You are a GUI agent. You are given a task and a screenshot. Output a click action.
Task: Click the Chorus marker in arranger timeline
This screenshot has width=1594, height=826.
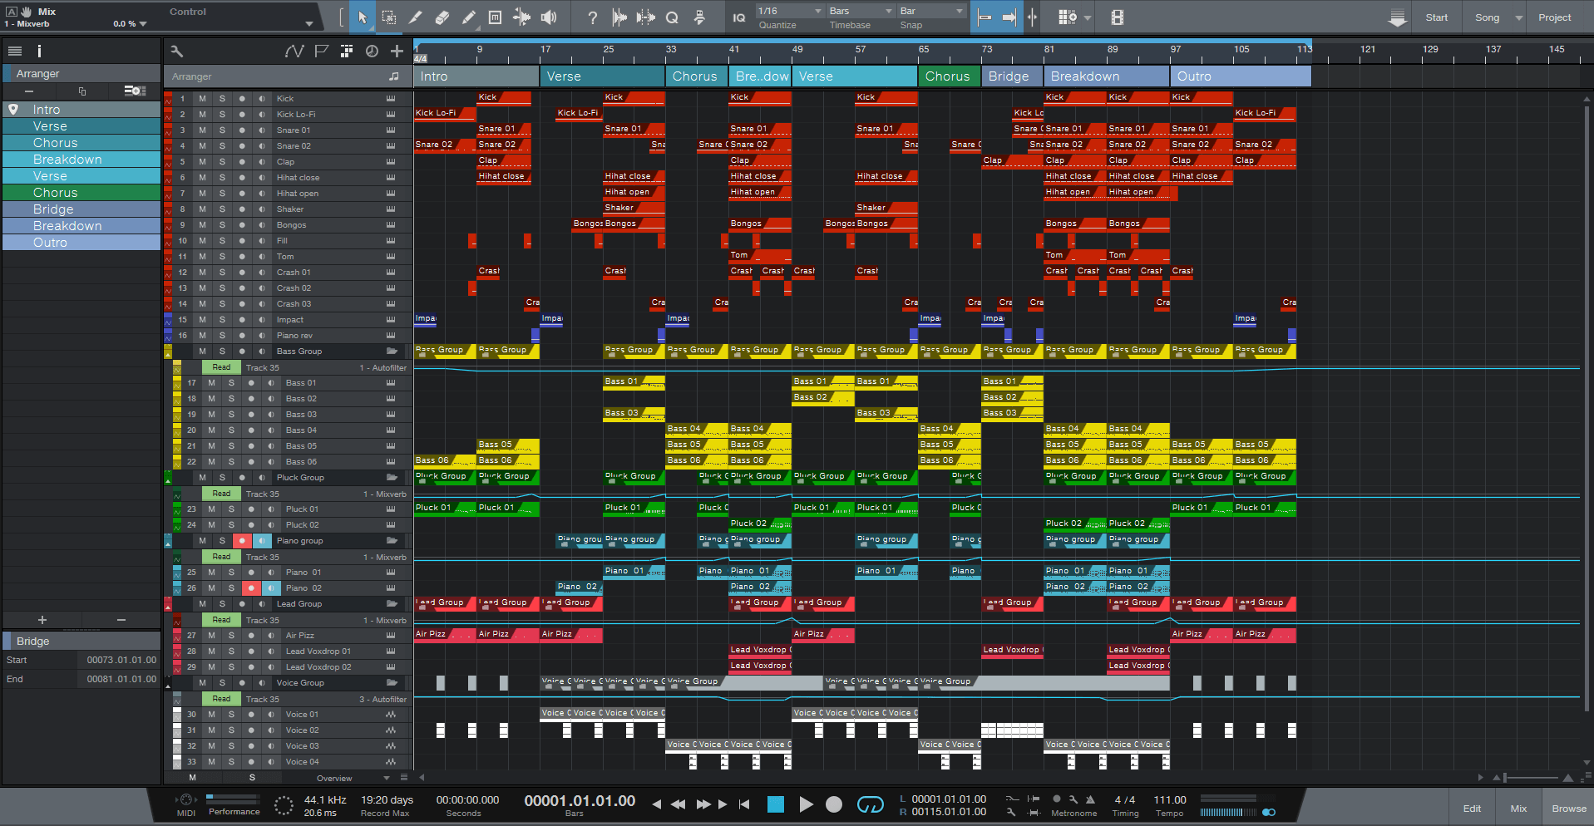click(x=694, y=76)
